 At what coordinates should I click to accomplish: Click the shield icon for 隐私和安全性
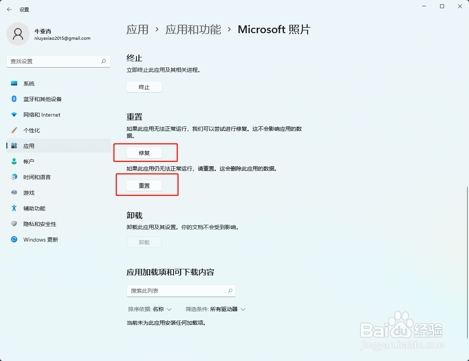14,224
